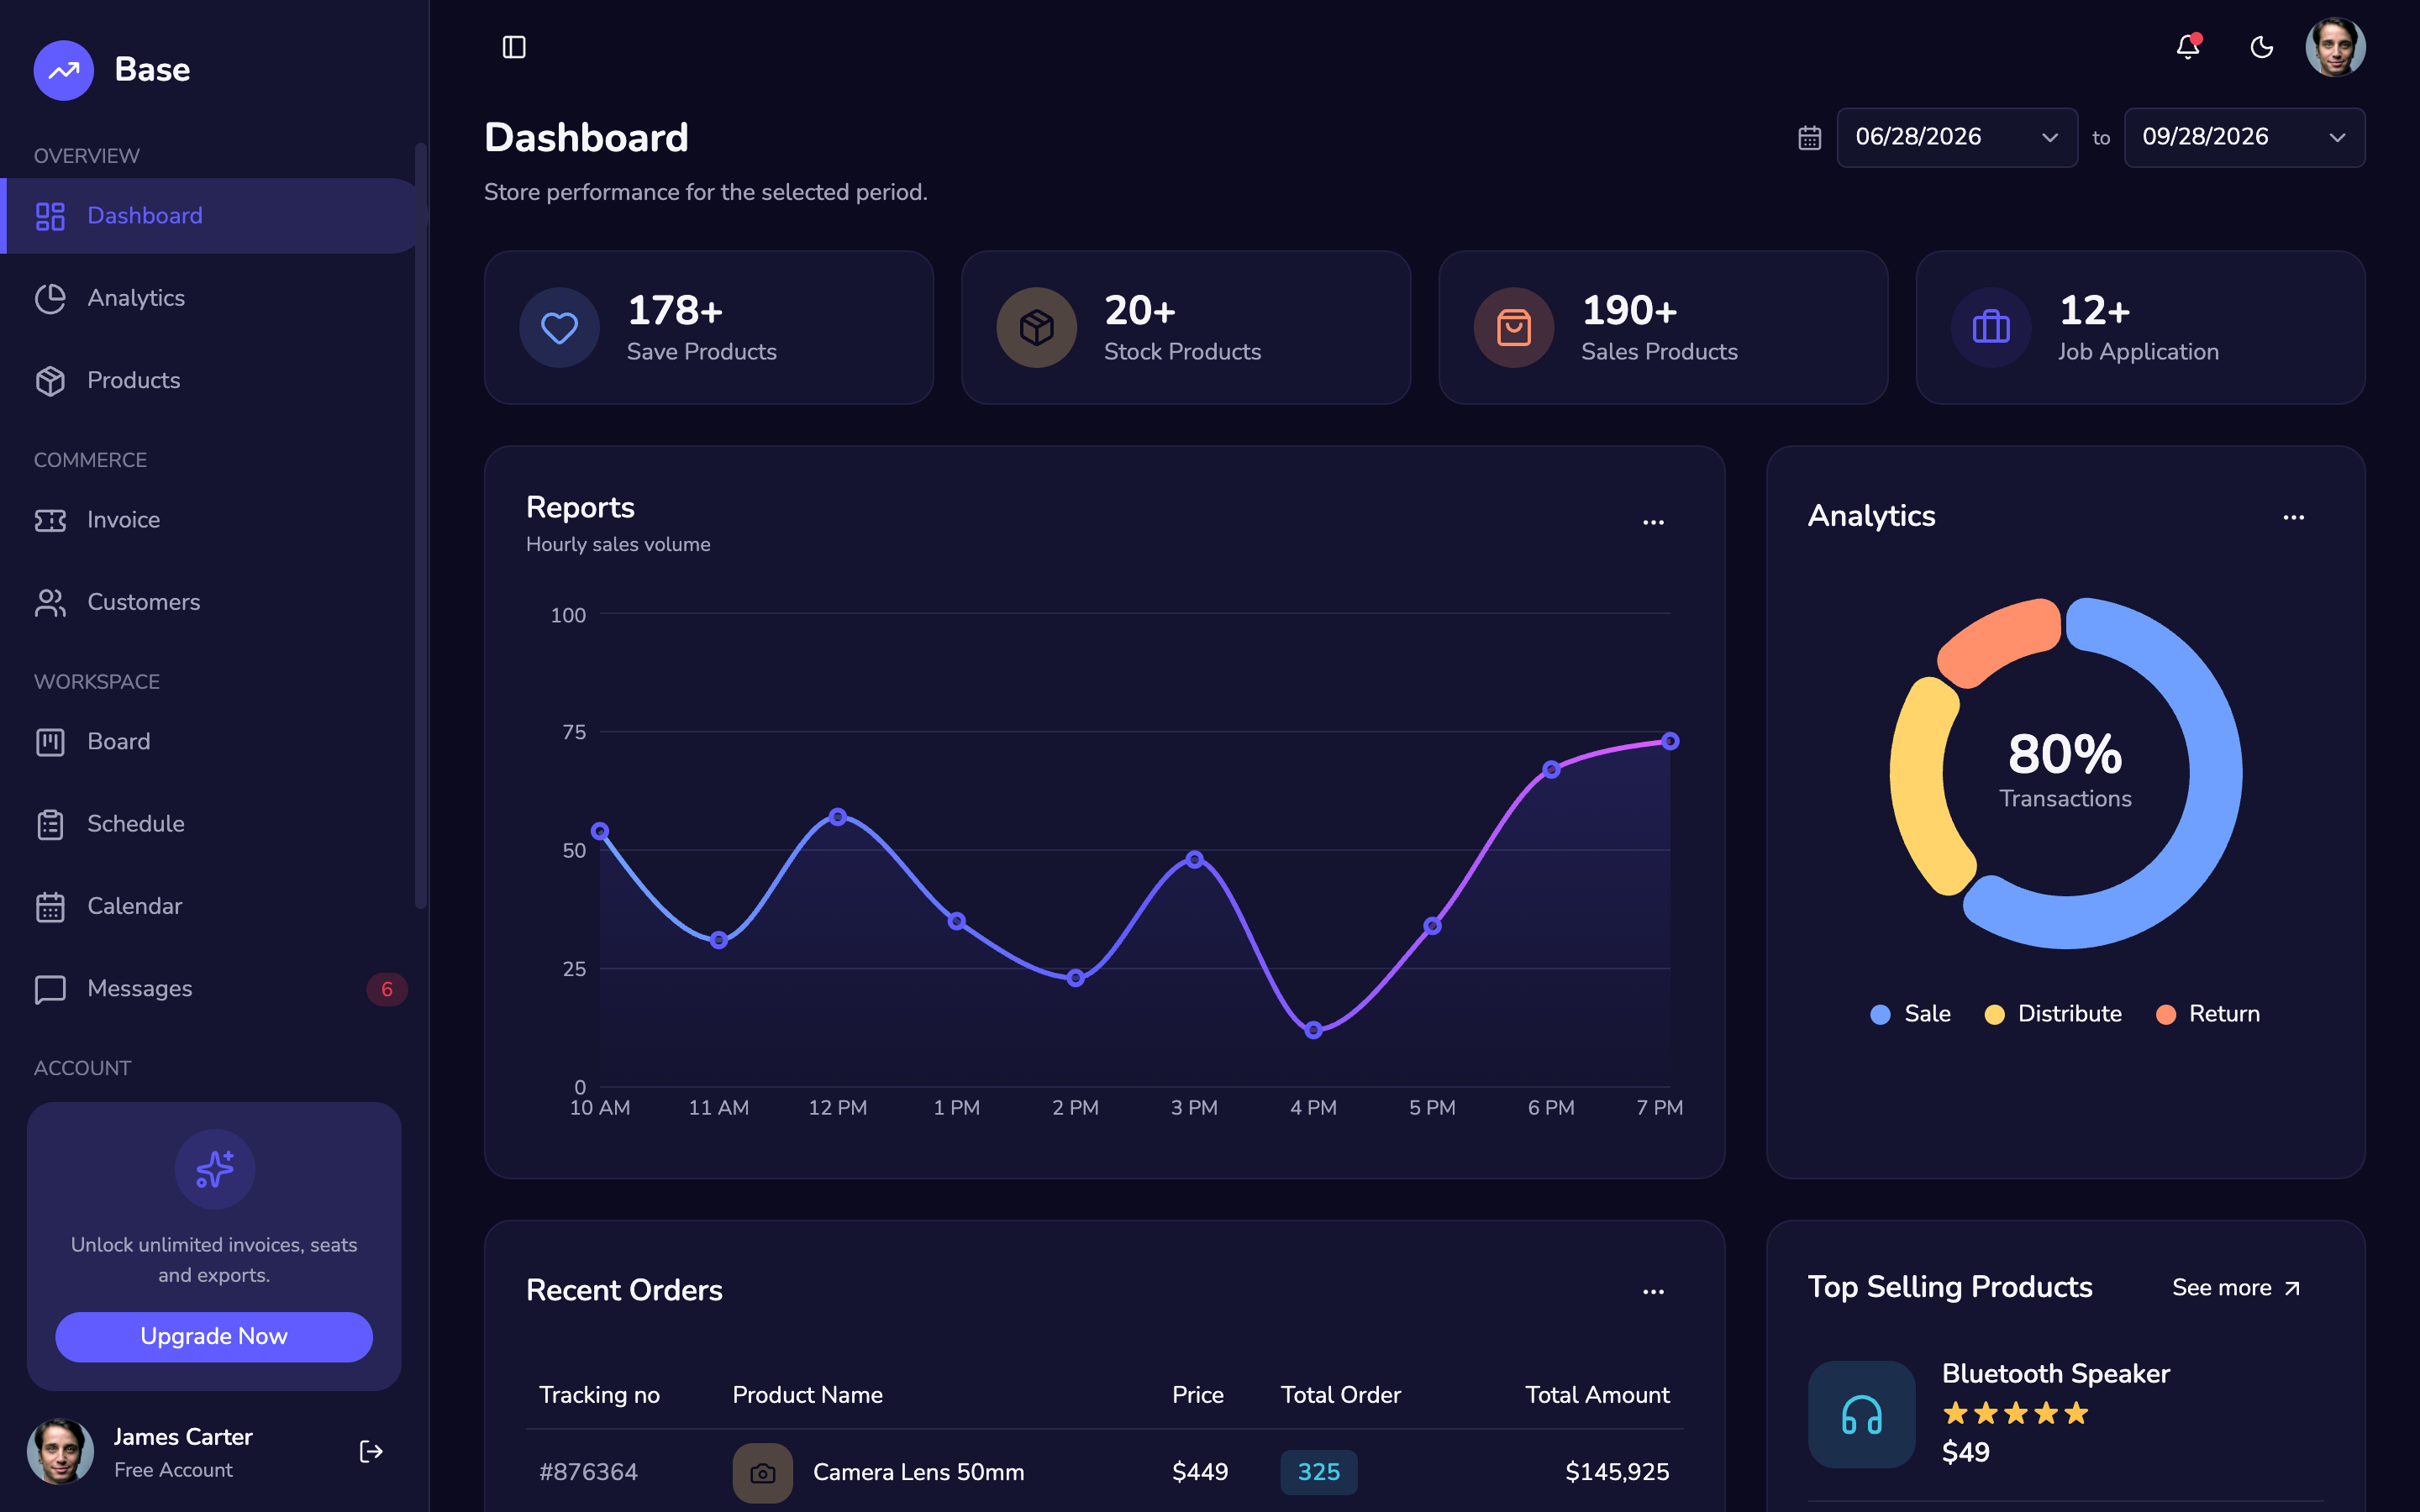Open Products in the sidebar
Viewport: 2420px width, 1512px height.
click(210, 380)
